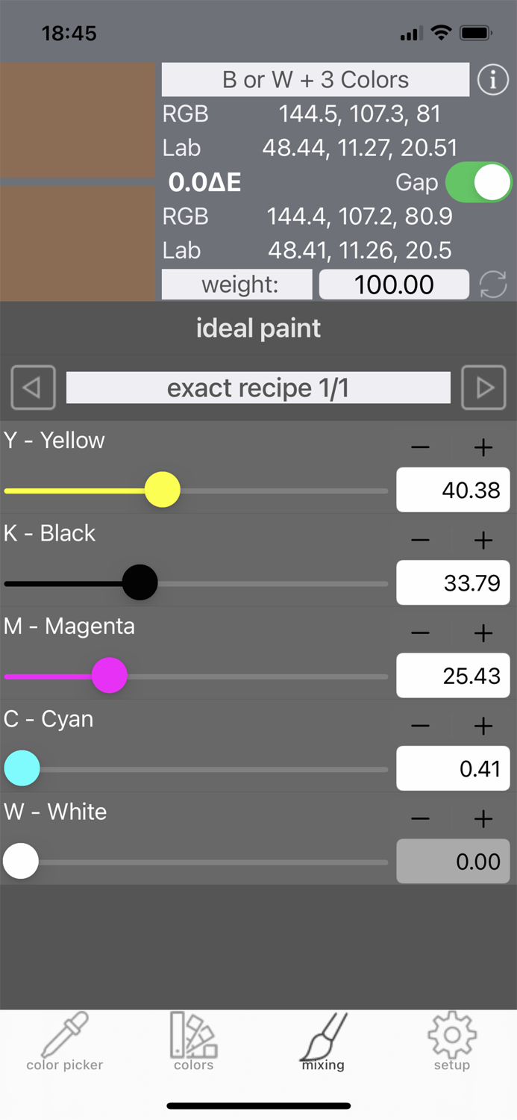Refresh the weight using the reload icon

point(493,284)
